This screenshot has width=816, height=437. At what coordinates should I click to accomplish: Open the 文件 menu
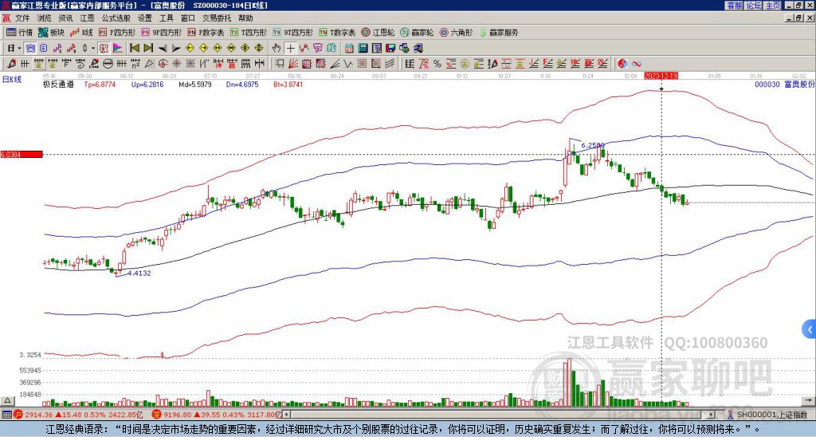coord(22,18)
